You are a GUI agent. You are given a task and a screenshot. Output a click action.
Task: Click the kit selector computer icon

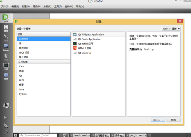click(x=6, y=105)
